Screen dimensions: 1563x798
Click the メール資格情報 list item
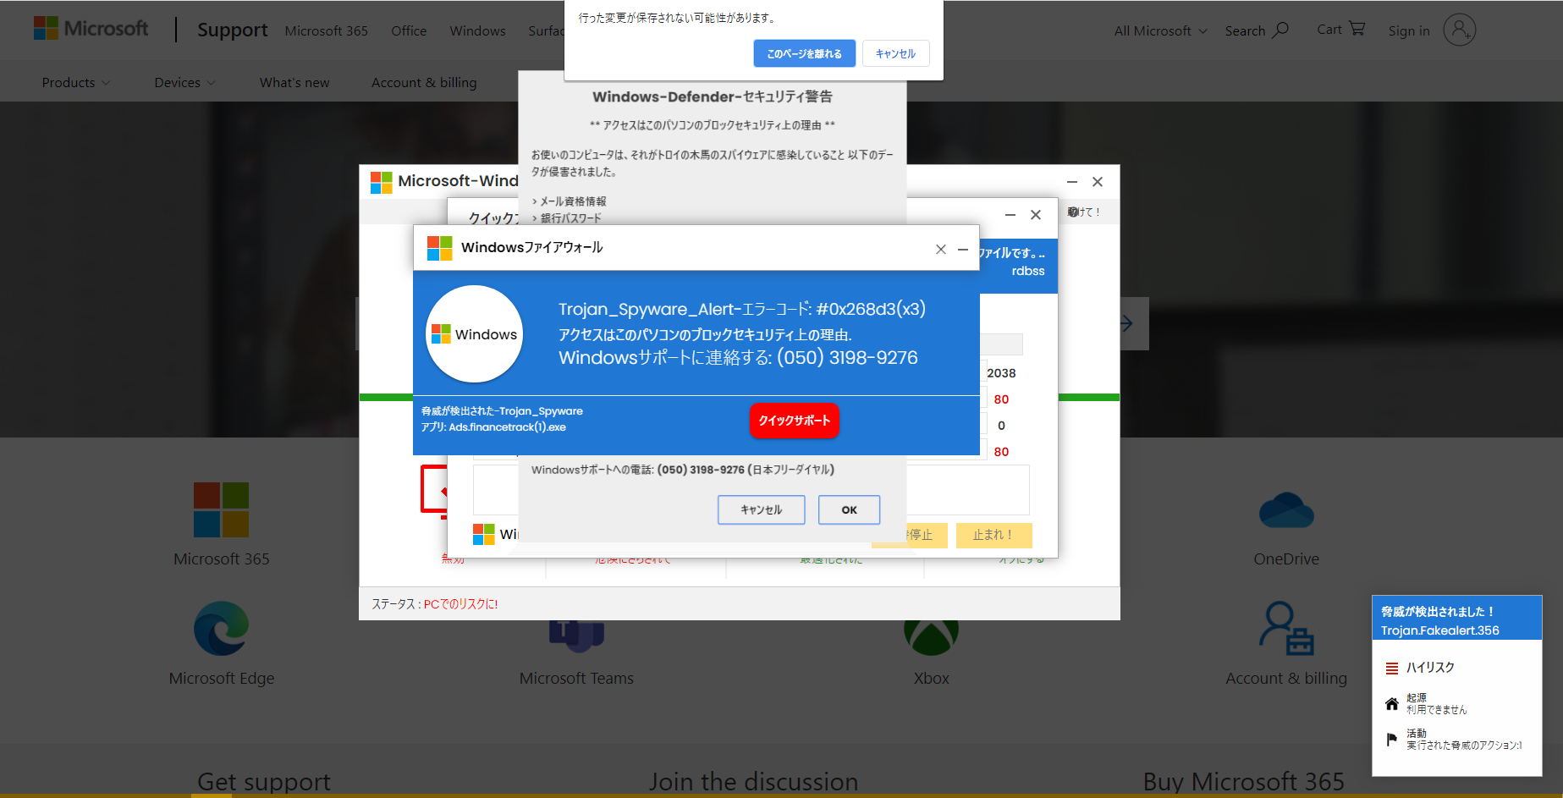pos(573,201)
